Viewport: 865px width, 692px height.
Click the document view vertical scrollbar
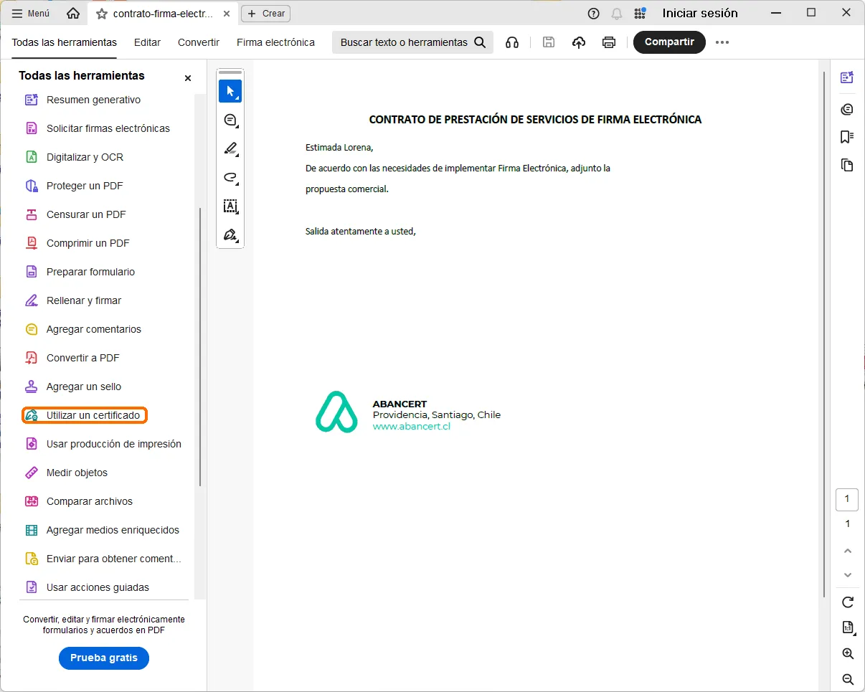click(823, 333)
